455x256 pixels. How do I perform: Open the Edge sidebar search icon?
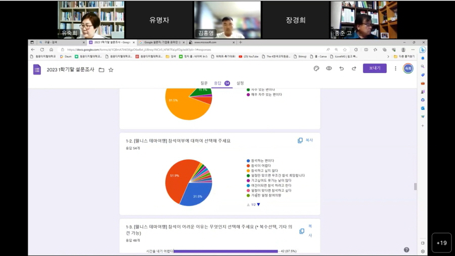(423, 67)
